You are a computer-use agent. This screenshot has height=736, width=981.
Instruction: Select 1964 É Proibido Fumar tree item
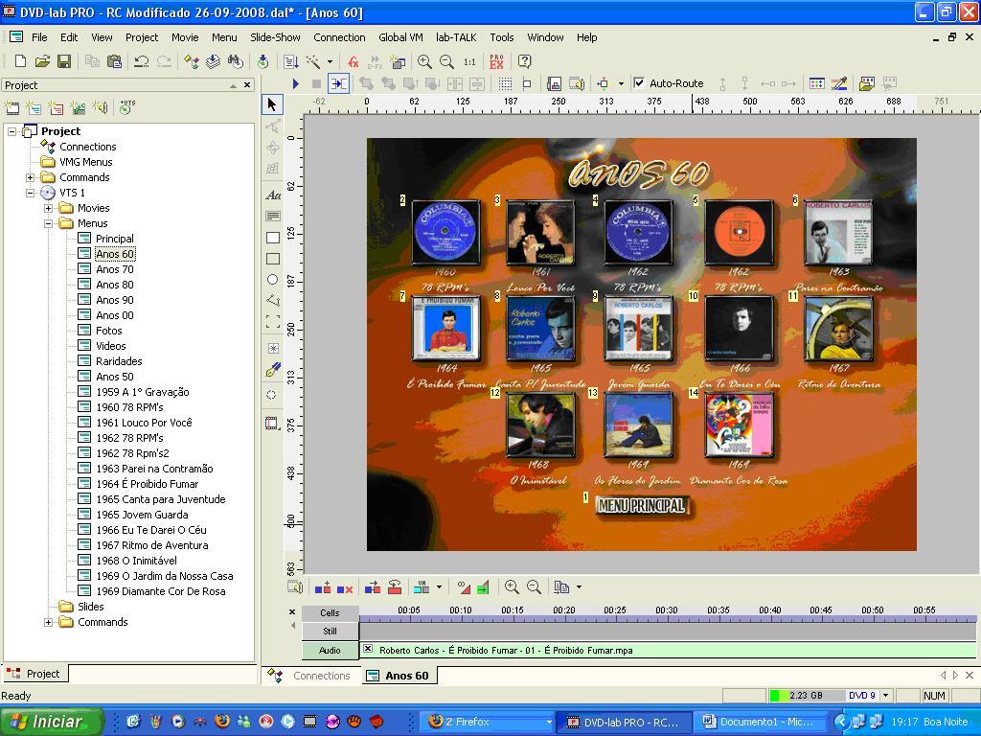tap(147, 484)
